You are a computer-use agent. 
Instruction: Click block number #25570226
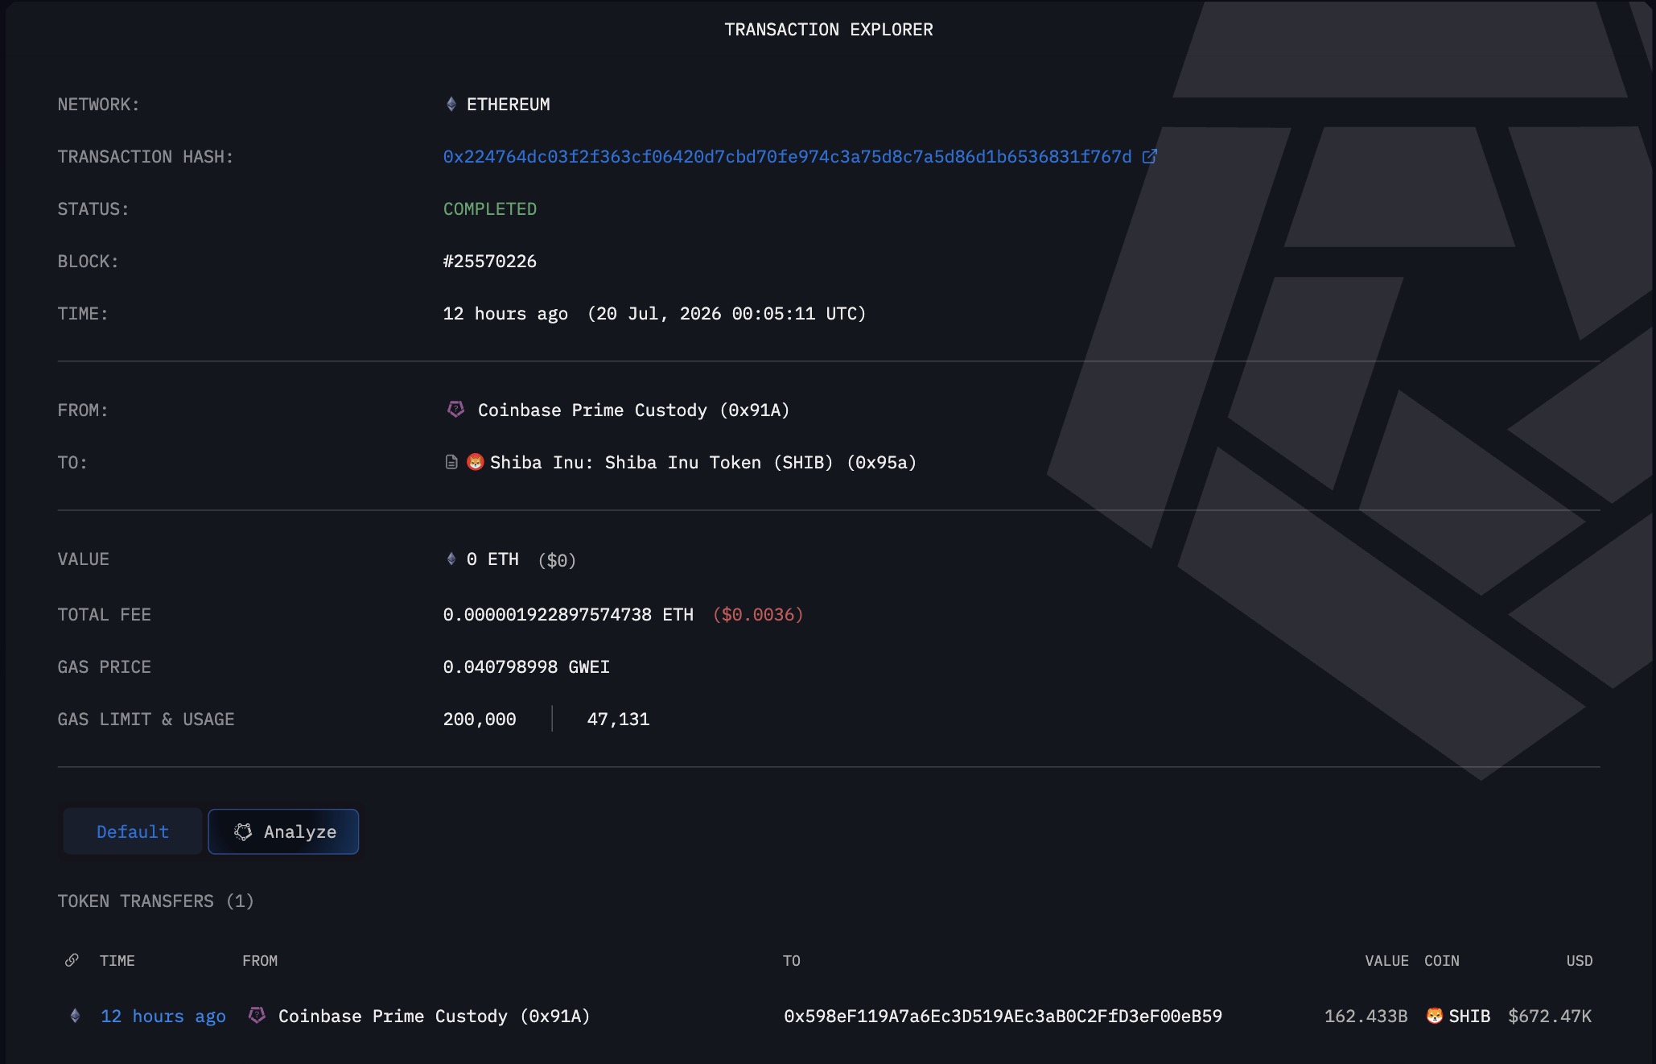[x=489, y=262]
